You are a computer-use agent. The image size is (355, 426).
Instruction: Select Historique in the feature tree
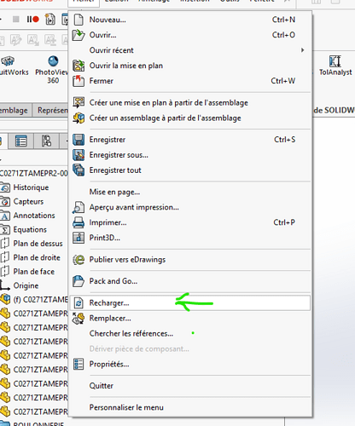pos(31,187)
